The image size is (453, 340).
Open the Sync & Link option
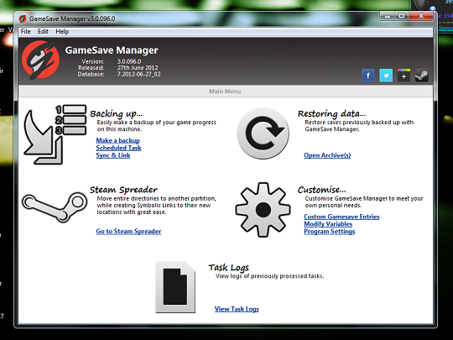click(113, 155)
